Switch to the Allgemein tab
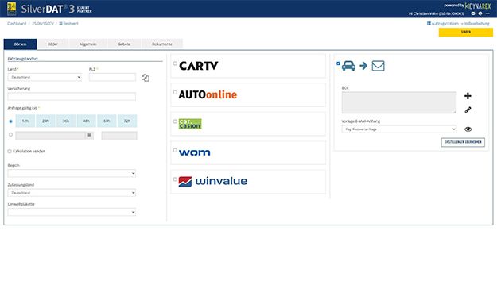The height and width of the screenshot is (300, 497). click(x=87, y=44)
